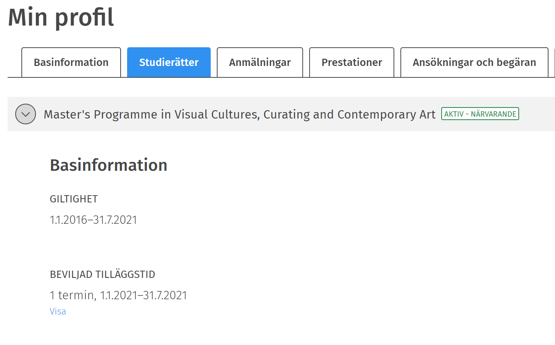Viewport: 555px width, 345px height.
Task: Go to the Prestationer tab
Action: point(352,63)
